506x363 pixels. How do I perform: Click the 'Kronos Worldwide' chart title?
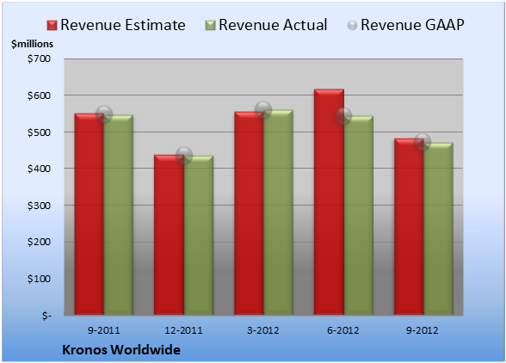pyautogui.click(x=121, y=350)
